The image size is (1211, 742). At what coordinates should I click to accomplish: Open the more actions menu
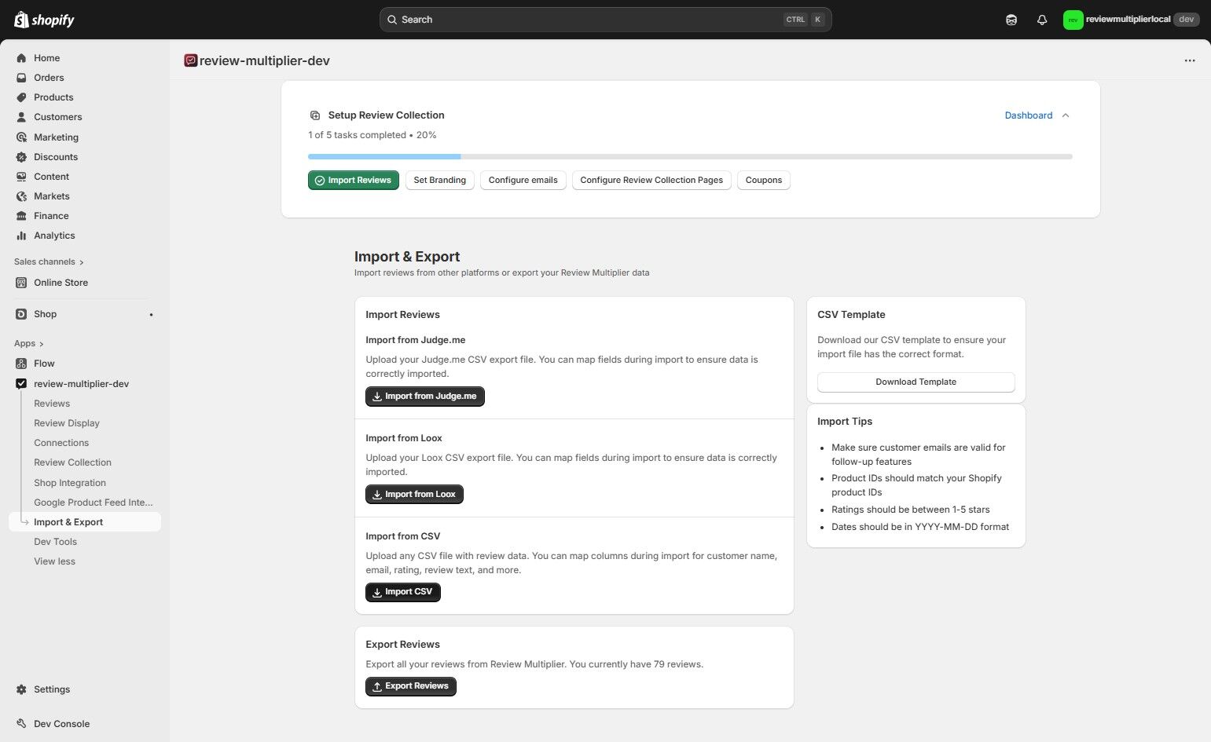[x=1189, y=60]
